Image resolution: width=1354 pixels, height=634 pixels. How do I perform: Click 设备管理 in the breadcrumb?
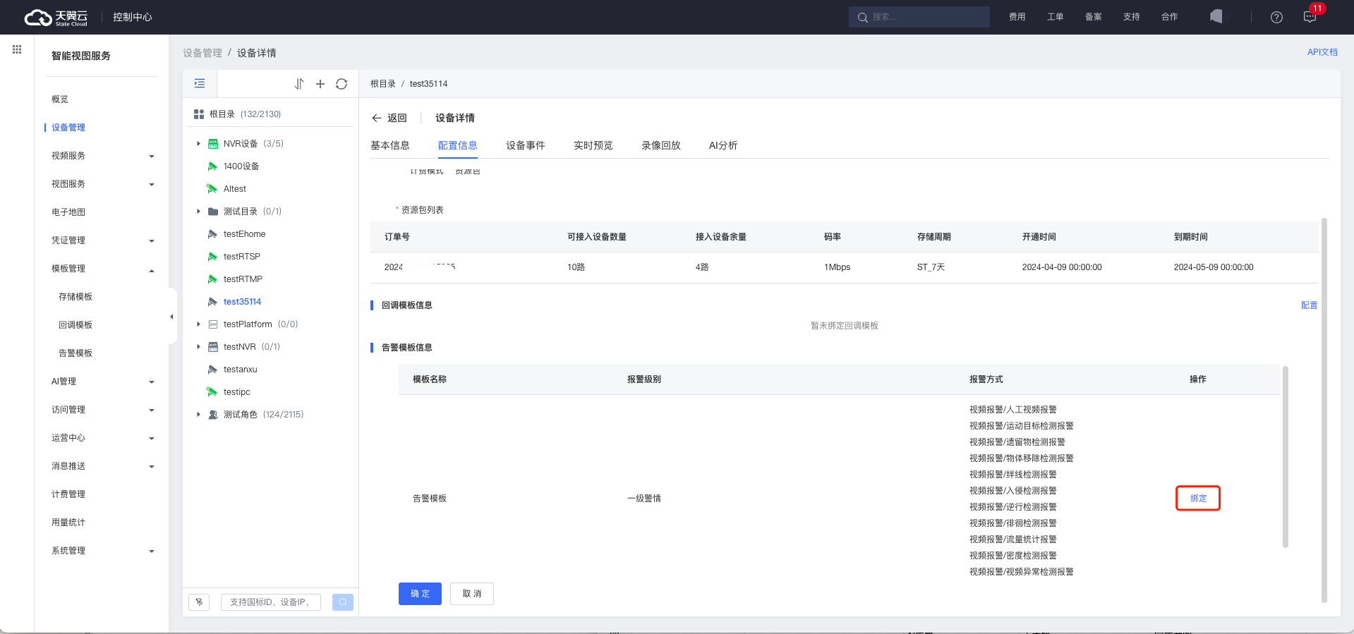(x=203, y=53)
